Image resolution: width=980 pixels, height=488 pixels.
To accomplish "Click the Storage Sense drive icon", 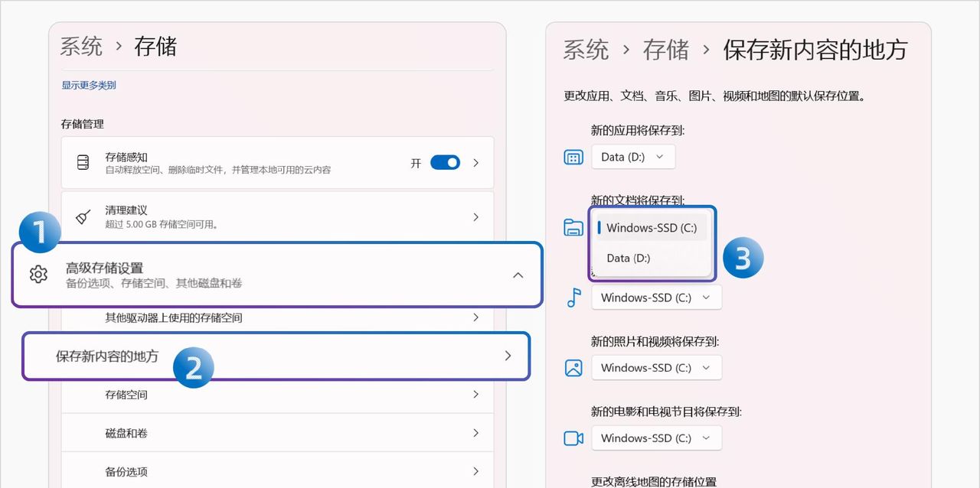I will point(83,162).
